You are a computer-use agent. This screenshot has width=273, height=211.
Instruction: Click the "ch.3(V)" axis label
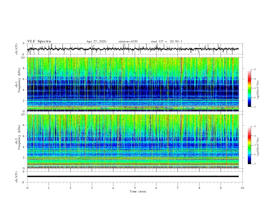[17, 177]
